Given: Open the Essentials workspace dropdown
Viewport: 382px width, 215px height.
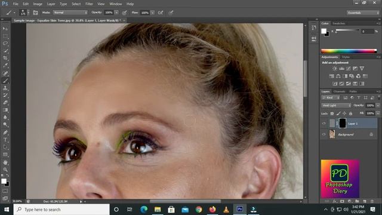Looking at the screenshot, I should click(363, 13).
